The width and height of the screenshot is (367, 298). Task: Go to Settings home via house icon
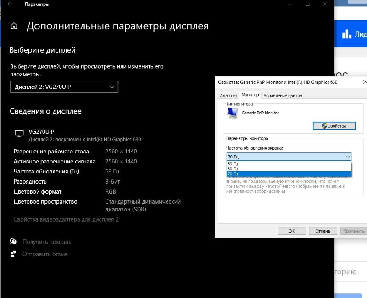pyautogui.click(x=14, y=26)
